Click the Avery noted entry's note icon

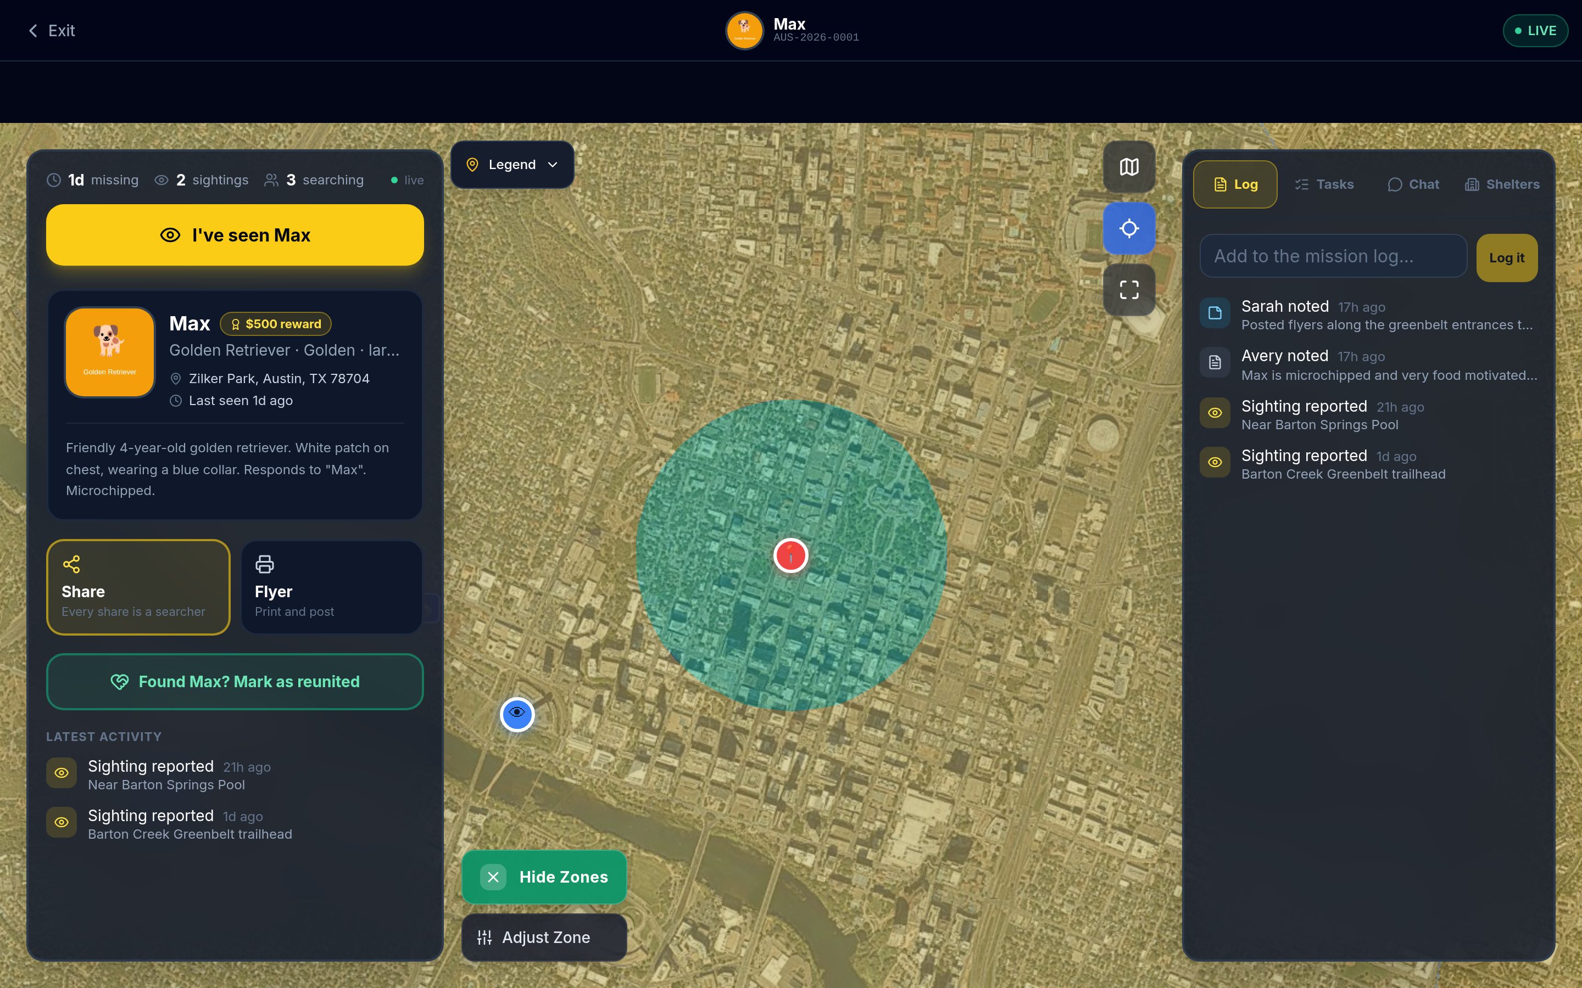click(1215, 363)
